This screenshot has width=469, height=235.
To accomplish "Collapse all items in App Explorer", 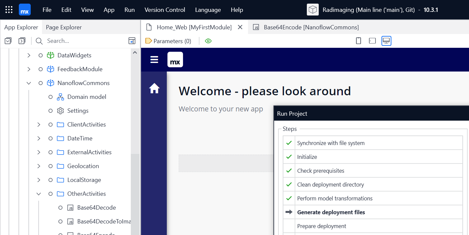I will (x=8, y=41).
